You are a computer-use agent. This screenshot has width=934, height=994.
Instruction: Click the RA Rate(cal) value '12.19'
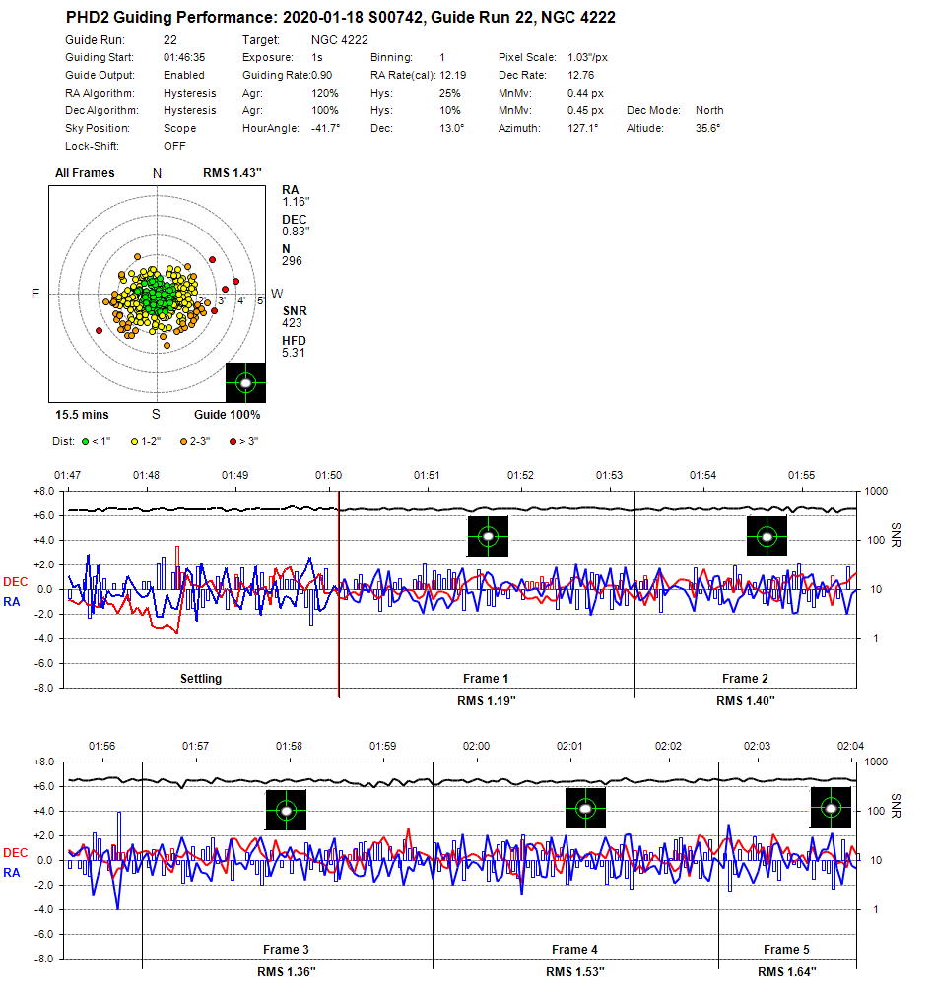coord(453,75)
